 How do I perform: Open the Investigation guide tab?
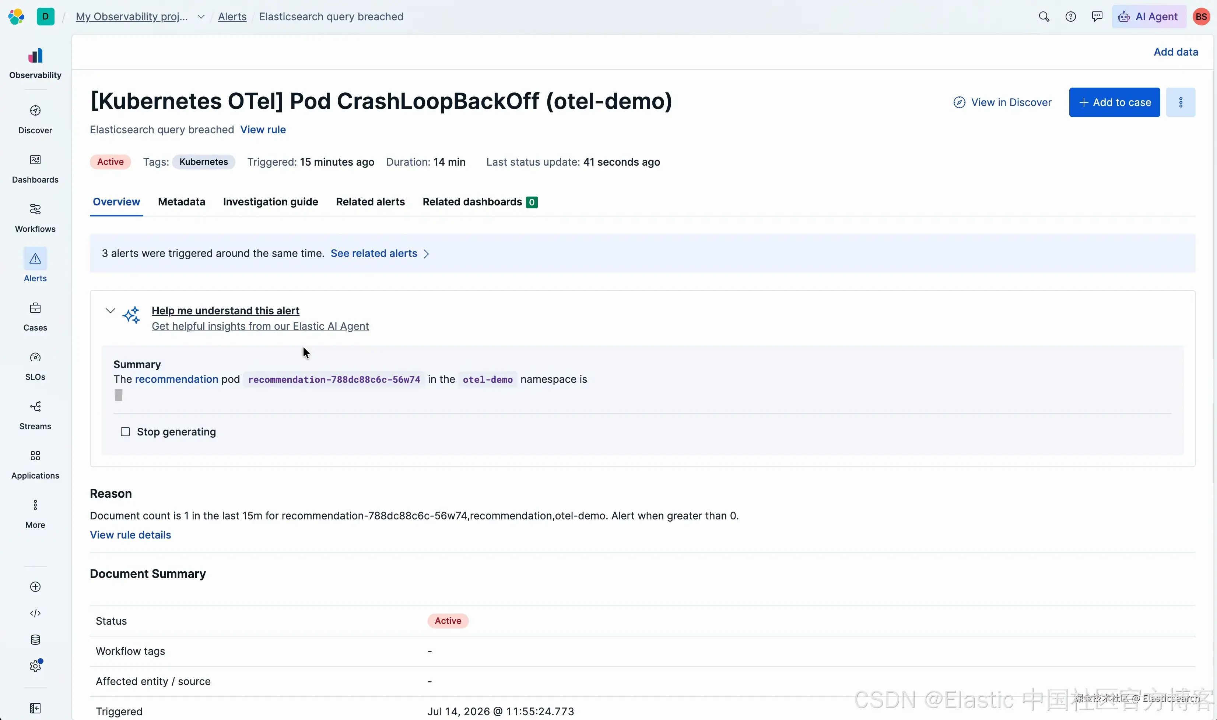click(270, 202)
